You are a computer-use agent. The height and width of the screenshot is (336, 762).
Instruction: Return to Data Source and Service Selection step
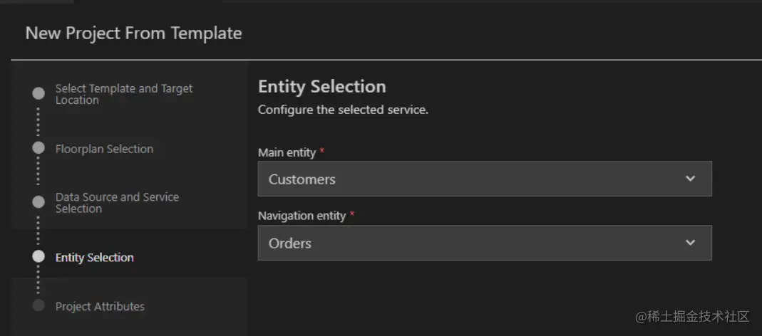[x=117, y=203]
